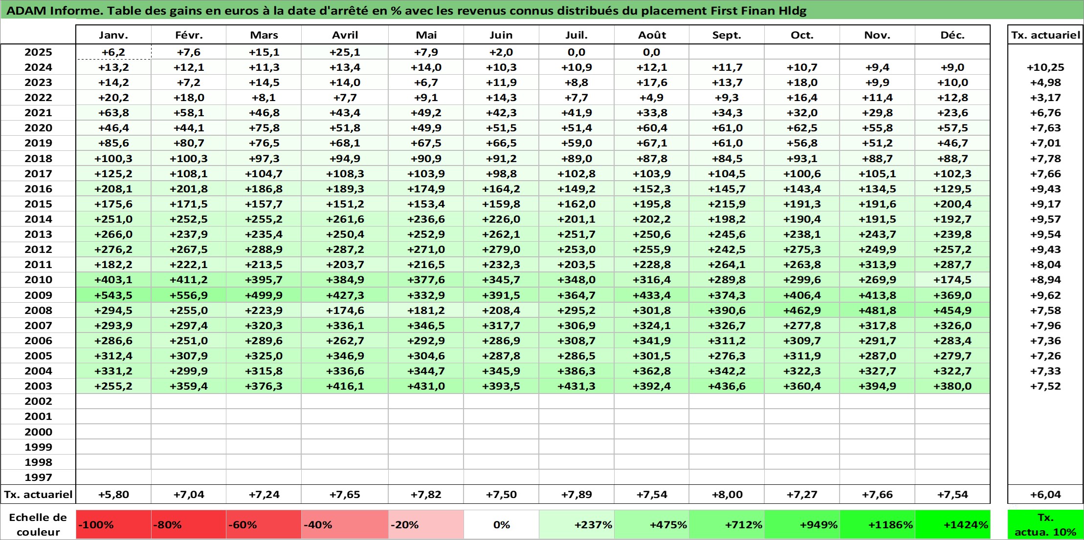This screenshot has width=1084, height=540.
Task: Click the 'Tx. actuariel' bottom row label
Action: tap(38, 495)
